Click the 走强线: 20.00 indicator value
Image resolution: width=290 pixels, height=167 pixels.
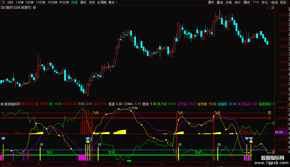[227, 104]
